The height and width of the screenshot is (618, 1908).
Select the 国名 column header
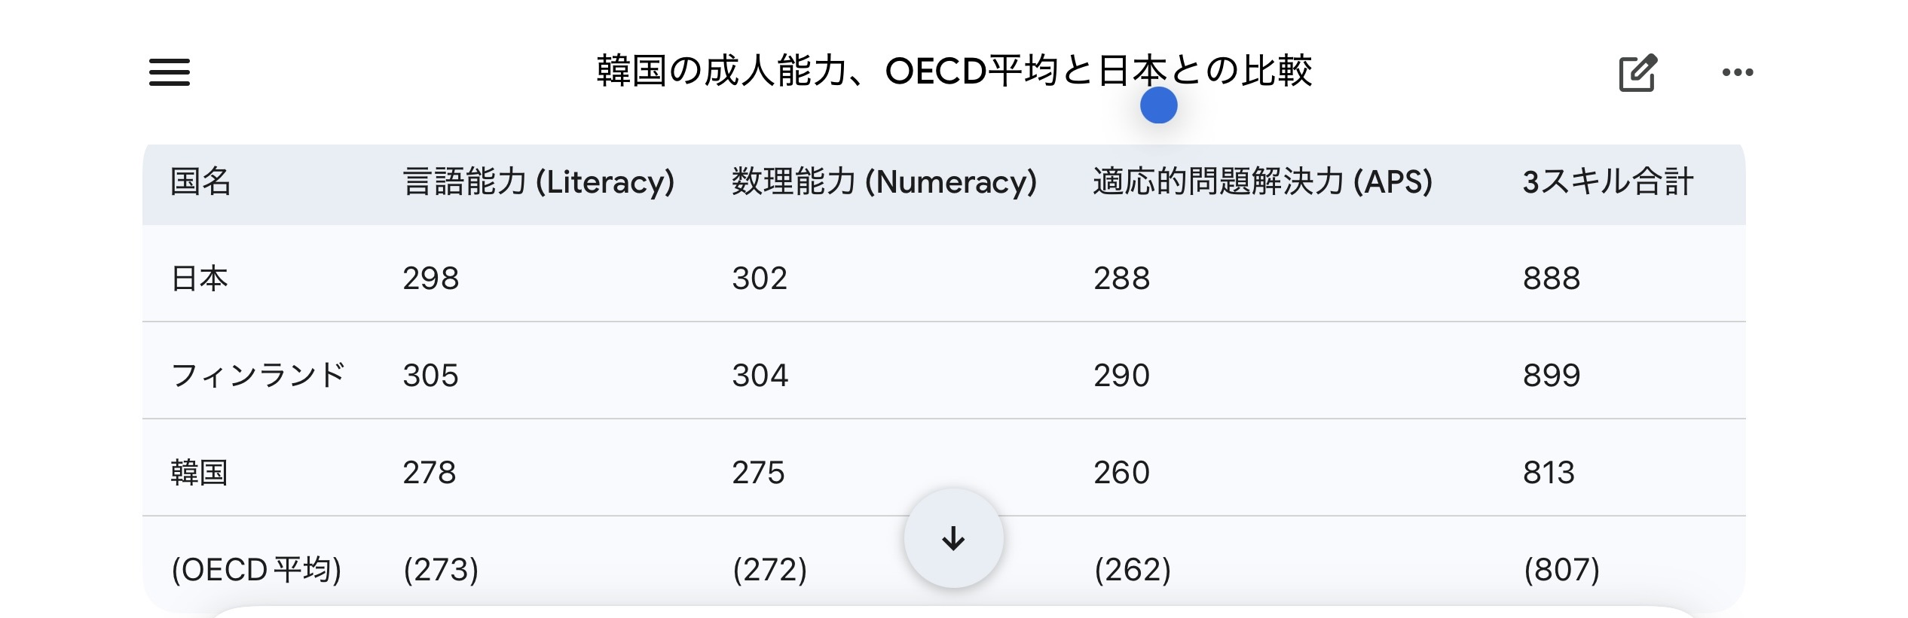(200, 182)
